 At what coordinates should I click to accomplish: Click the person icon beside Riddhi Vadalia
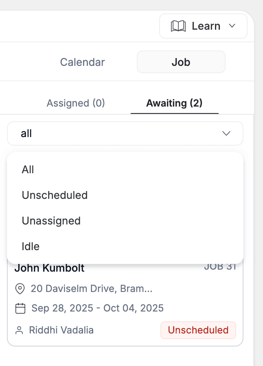[x=19, y=330]
